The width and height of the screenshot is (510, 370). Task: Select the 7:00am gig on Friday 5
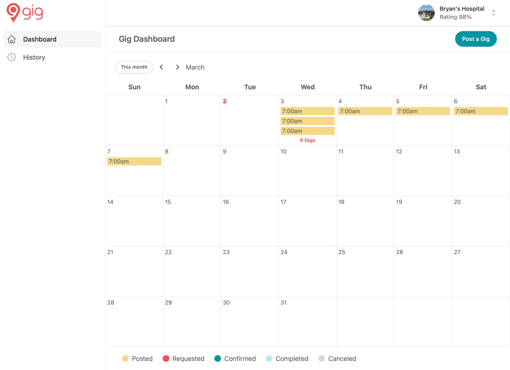[423, 111]
